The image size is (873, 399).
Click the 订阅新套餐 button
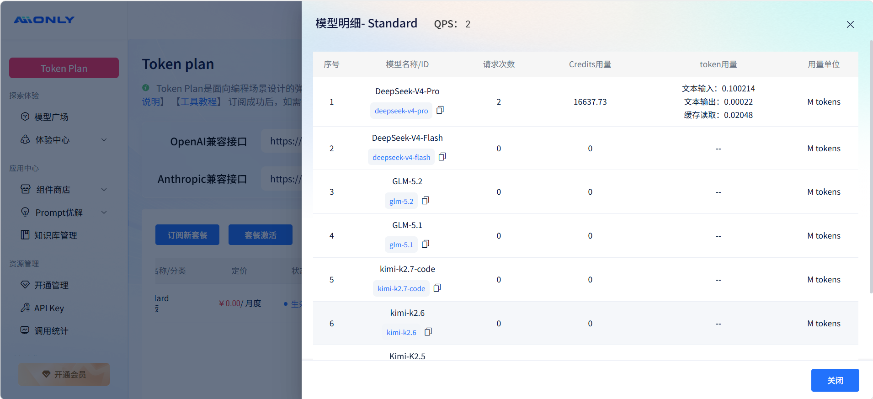click(x=187, y=235)
